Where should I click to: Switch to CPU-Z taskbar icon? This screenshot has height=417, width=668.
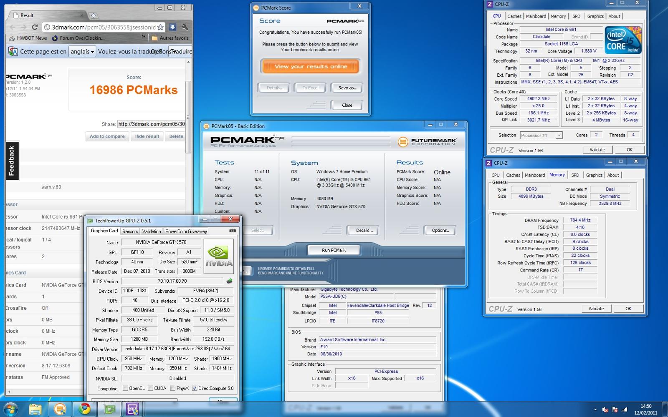pos(132,409)
